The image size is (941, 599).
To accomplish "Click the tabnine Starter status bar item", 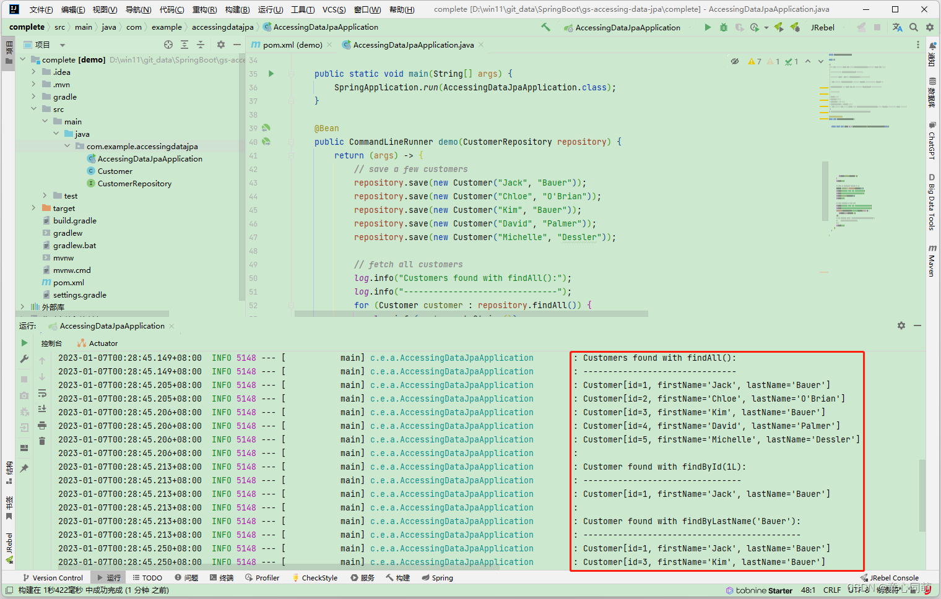I will pyautogui.click(x=760, y=590).
